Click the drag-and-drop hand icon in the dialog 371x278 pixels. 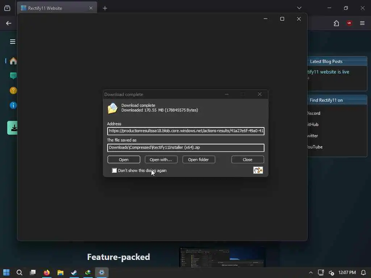tap(258, 170)
